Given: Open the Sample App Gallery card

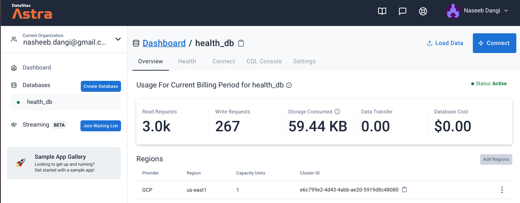Looking at the screenshot, I should (x=64, y=163).
